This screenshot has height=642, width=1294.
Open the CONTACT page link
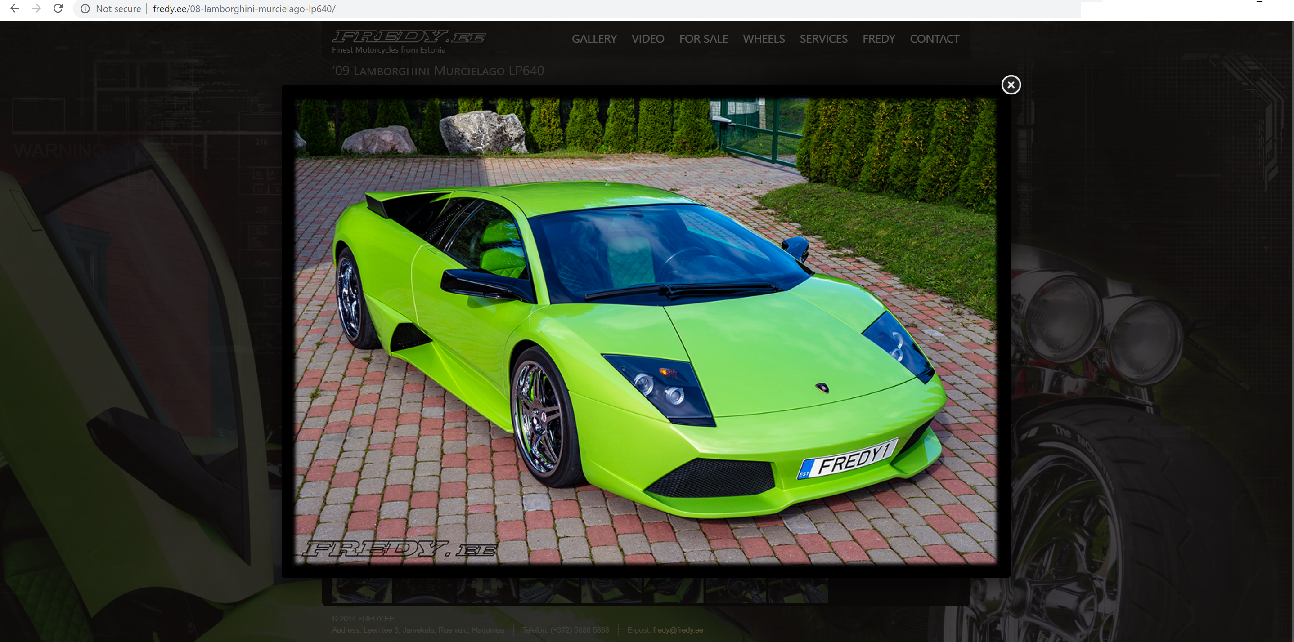coord(935,39)
